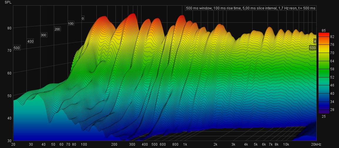The image size is (339, 148).
Task: Select the boxed 400 ms time marker
Action: 30,41
